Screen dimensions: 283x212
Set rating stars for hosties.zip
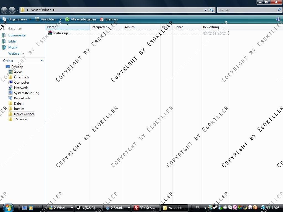214,33
